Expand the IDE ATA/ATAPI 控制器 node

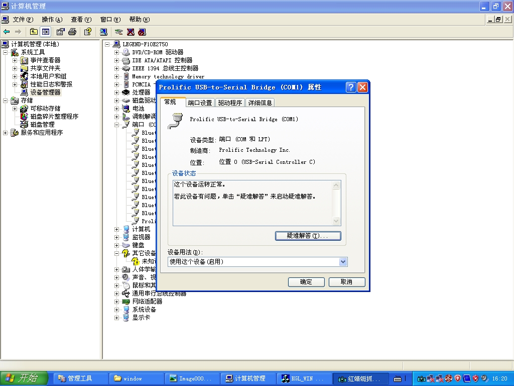pyautogui.click(x=116, y=60)
